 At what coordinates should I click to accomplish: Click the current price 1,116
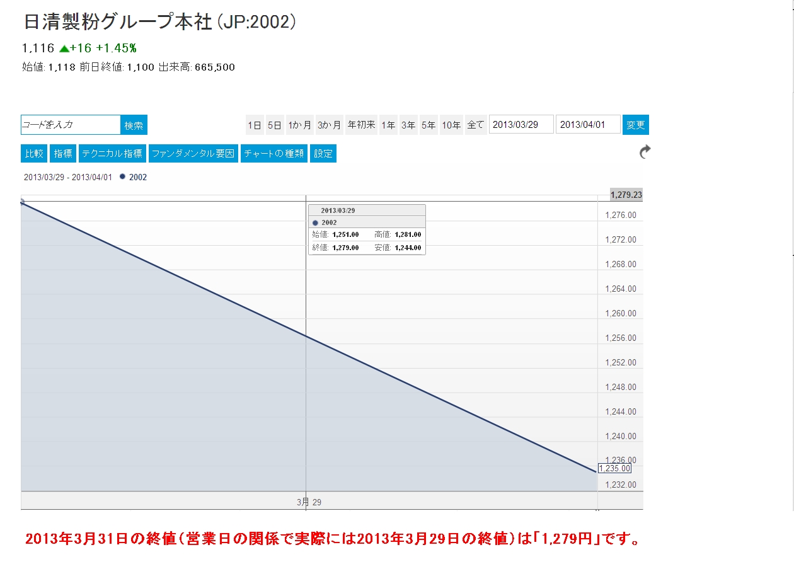(38, 48)
